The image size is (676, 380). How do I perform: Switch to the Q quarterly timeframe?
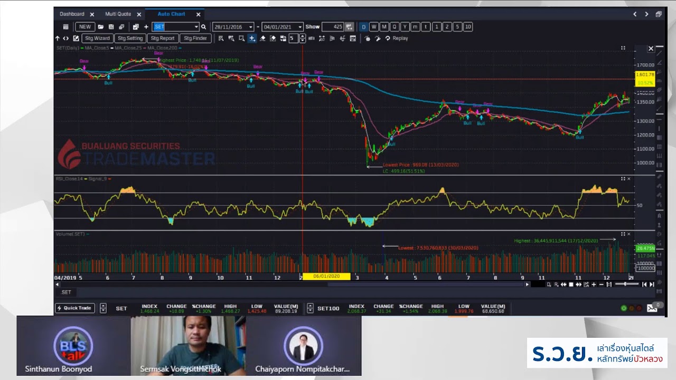pos(395,27)
